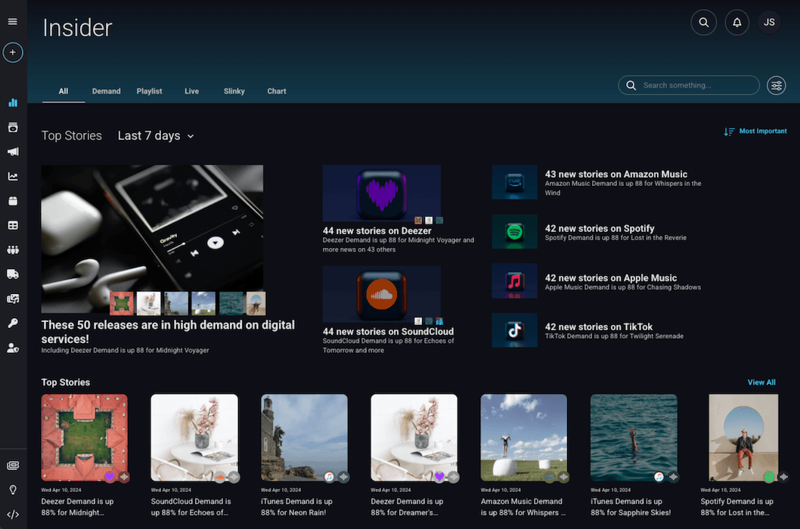Viewport: 800px width, 529px height.
Task: Open the user account sidebar icon
Action: click(x=13, y=348)
